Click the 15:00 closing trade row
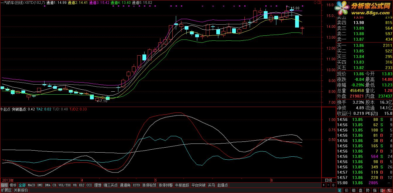Image resolution: width=393 pixels, height=193 pixels. pos(365,183)
